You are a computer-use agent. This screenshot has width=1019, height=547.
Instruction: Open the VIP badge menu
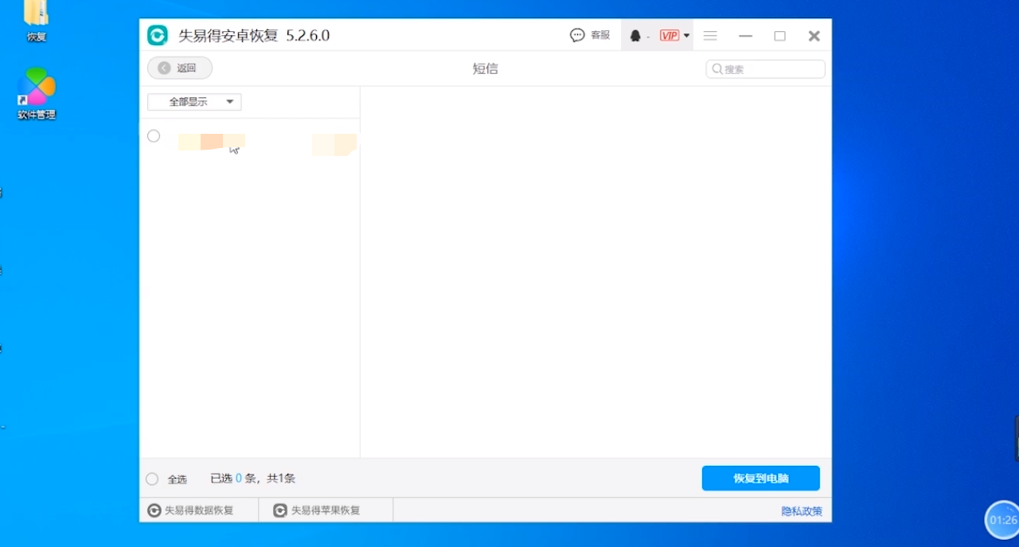click(670, 36)
